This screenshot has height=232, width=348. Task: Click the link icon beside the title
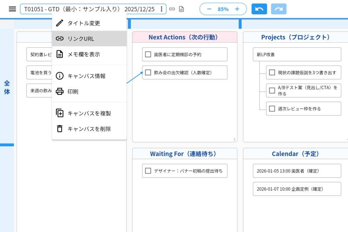coord(172,9)
